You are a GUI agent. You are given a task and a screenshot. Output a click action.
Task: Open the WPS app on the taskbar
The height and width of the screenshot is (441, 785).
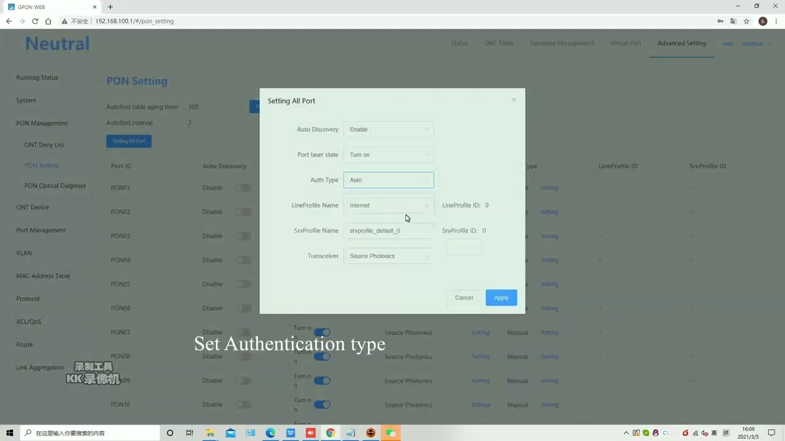(290, 433)
